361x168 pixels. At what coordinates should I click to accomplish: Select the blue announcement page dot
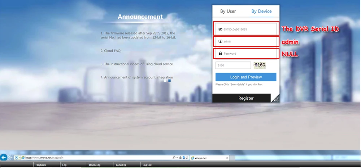coord(169,81)
